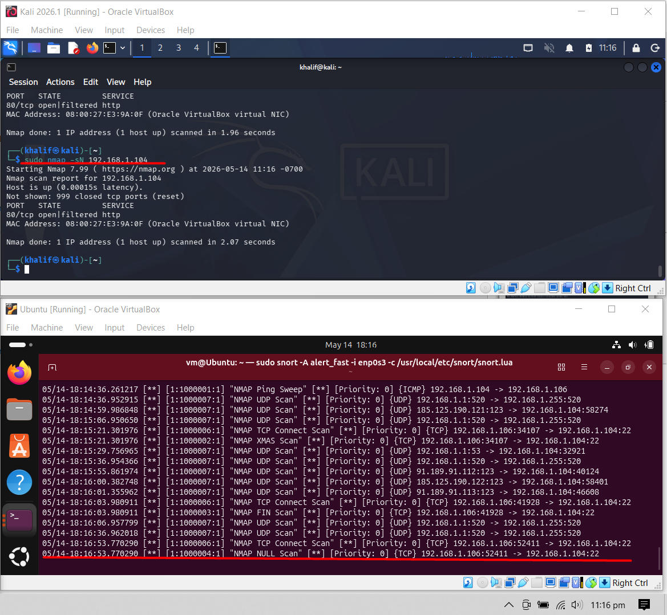Open Kali file manager from panel
This screenshot has height=615, width=667.
pyautogui.click(x=54, y=48)
